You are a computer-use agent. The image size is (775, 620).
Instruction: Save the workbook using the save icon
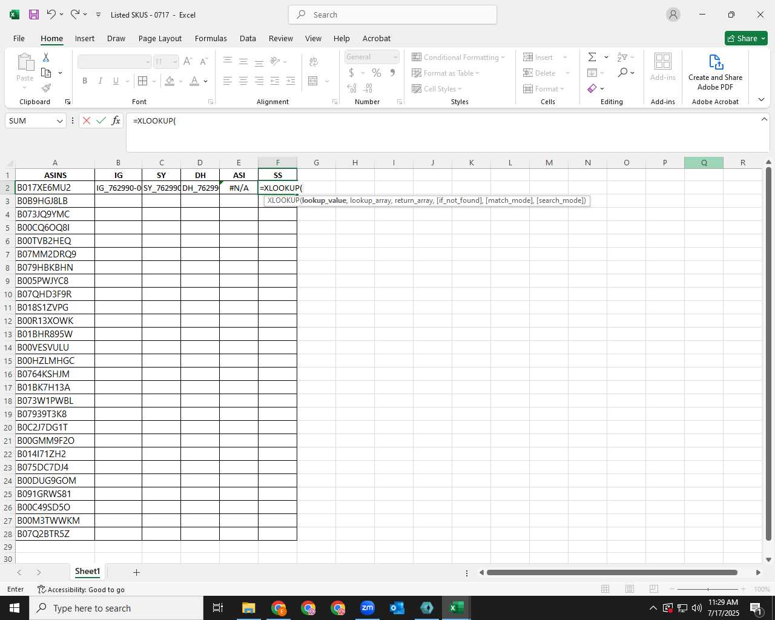(x=34, y=15)
